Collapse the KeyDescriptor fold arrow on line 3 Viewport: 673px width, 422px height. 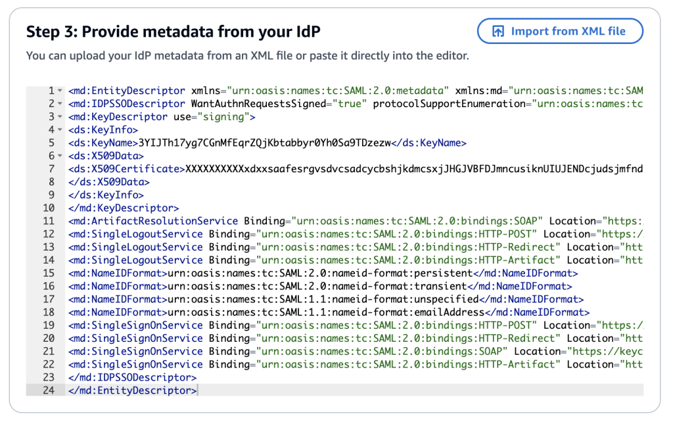pos(60,117)
